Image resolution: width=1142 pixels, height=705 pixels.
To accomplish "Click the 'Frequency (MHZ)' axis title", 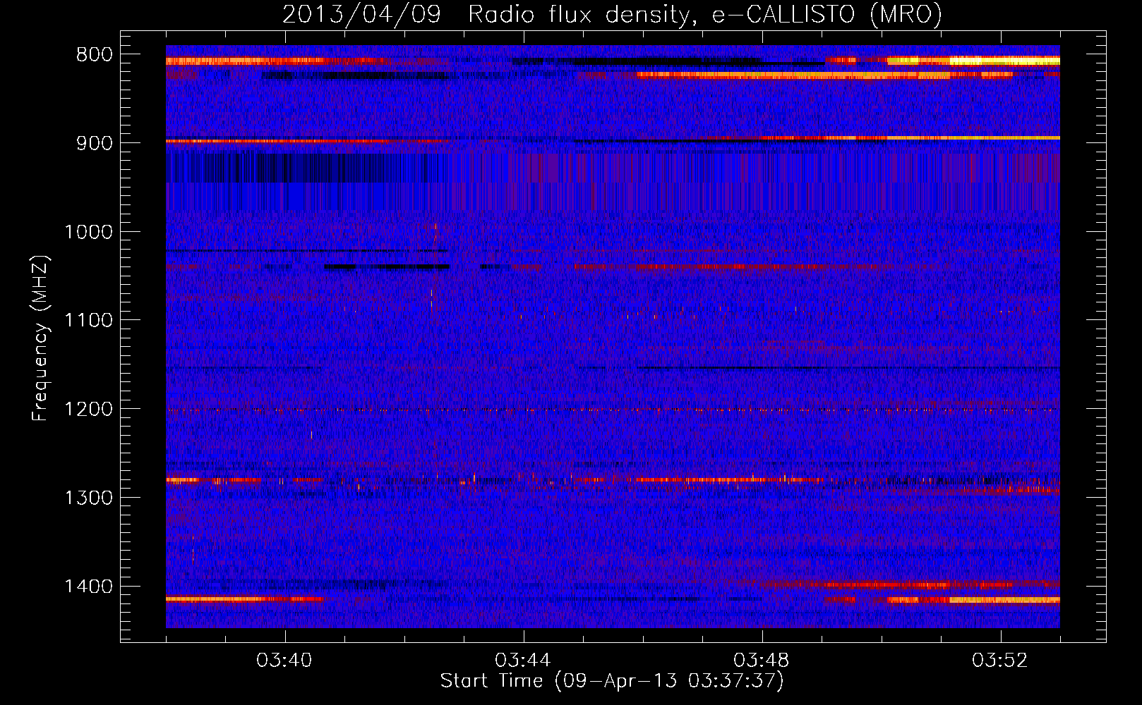I will (40, 338).
